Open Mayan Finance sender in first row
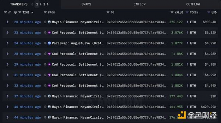Viewport: 221px width, 123px height. pyautogui.click(x=78, y=22)
